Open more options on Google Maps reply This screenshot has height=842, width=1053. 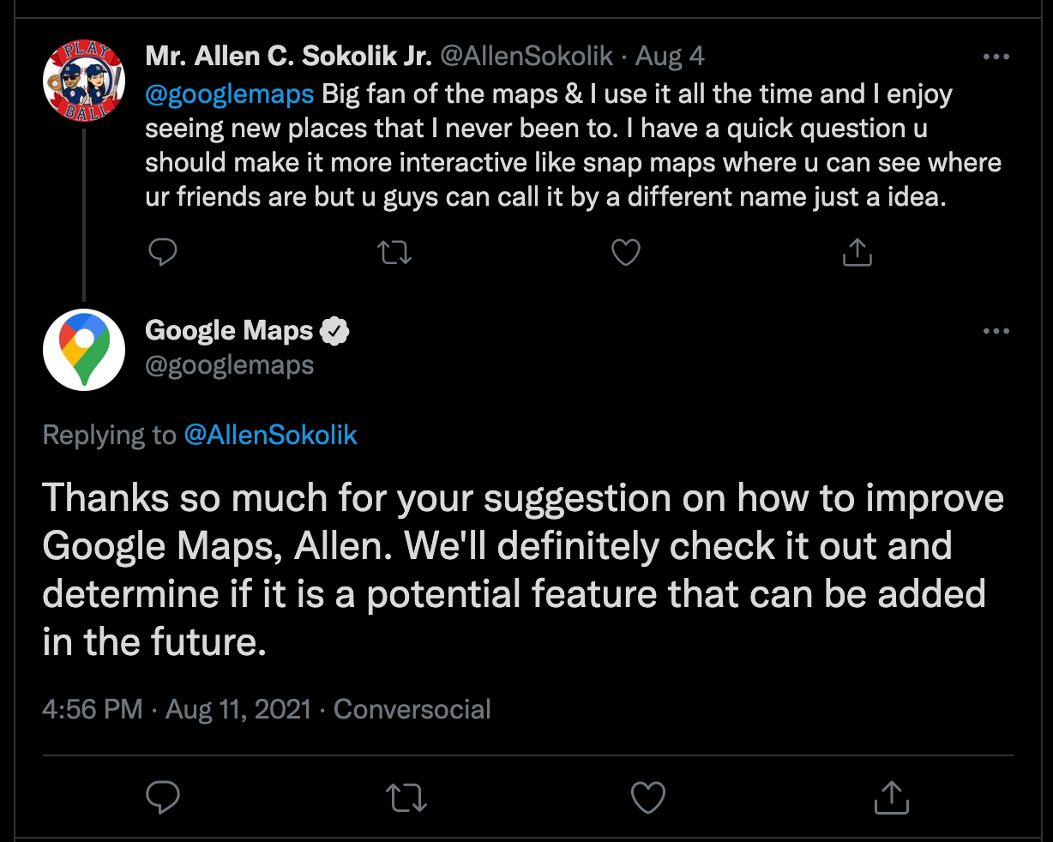point(996,331)
